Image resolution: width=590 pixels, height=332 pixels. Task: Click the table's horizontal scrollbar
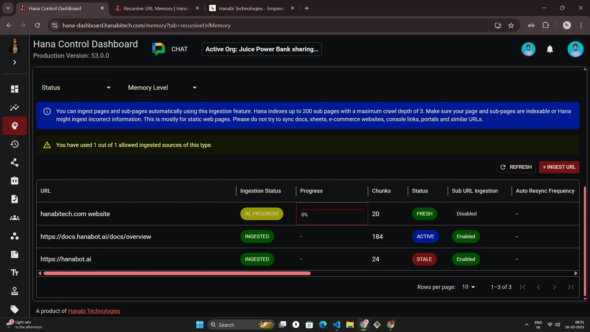(x=177, y=273)
